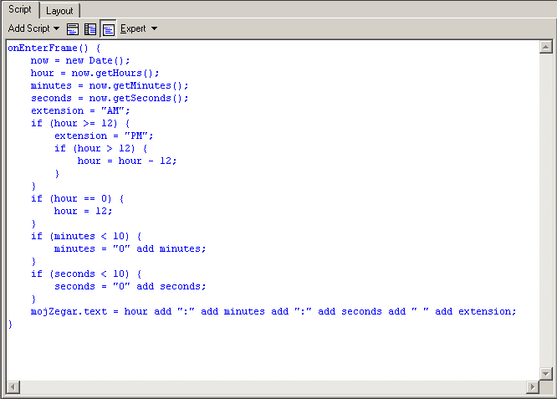
Task: Click the first script view icon
Action: pos(73,28)
